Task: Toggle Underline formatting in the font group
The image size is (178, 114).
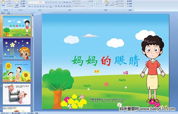Action: pyautogui.click(x=35, y=7)
